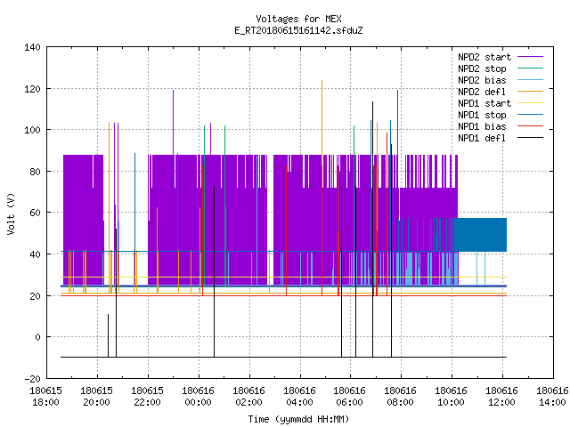
Task: Click the "NPD1 defl" legend label
Action: (482, 139)
